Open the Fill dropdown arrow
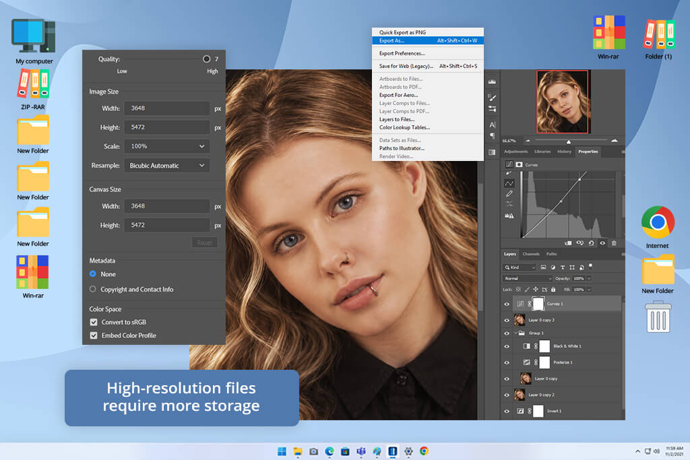 click(x=589, y=290)
